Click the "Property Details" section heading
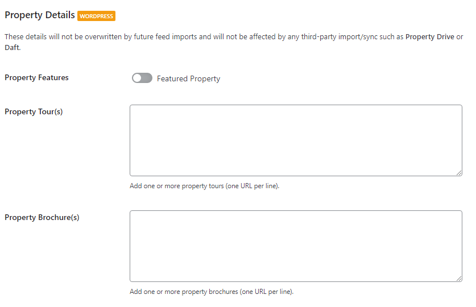 40,15
